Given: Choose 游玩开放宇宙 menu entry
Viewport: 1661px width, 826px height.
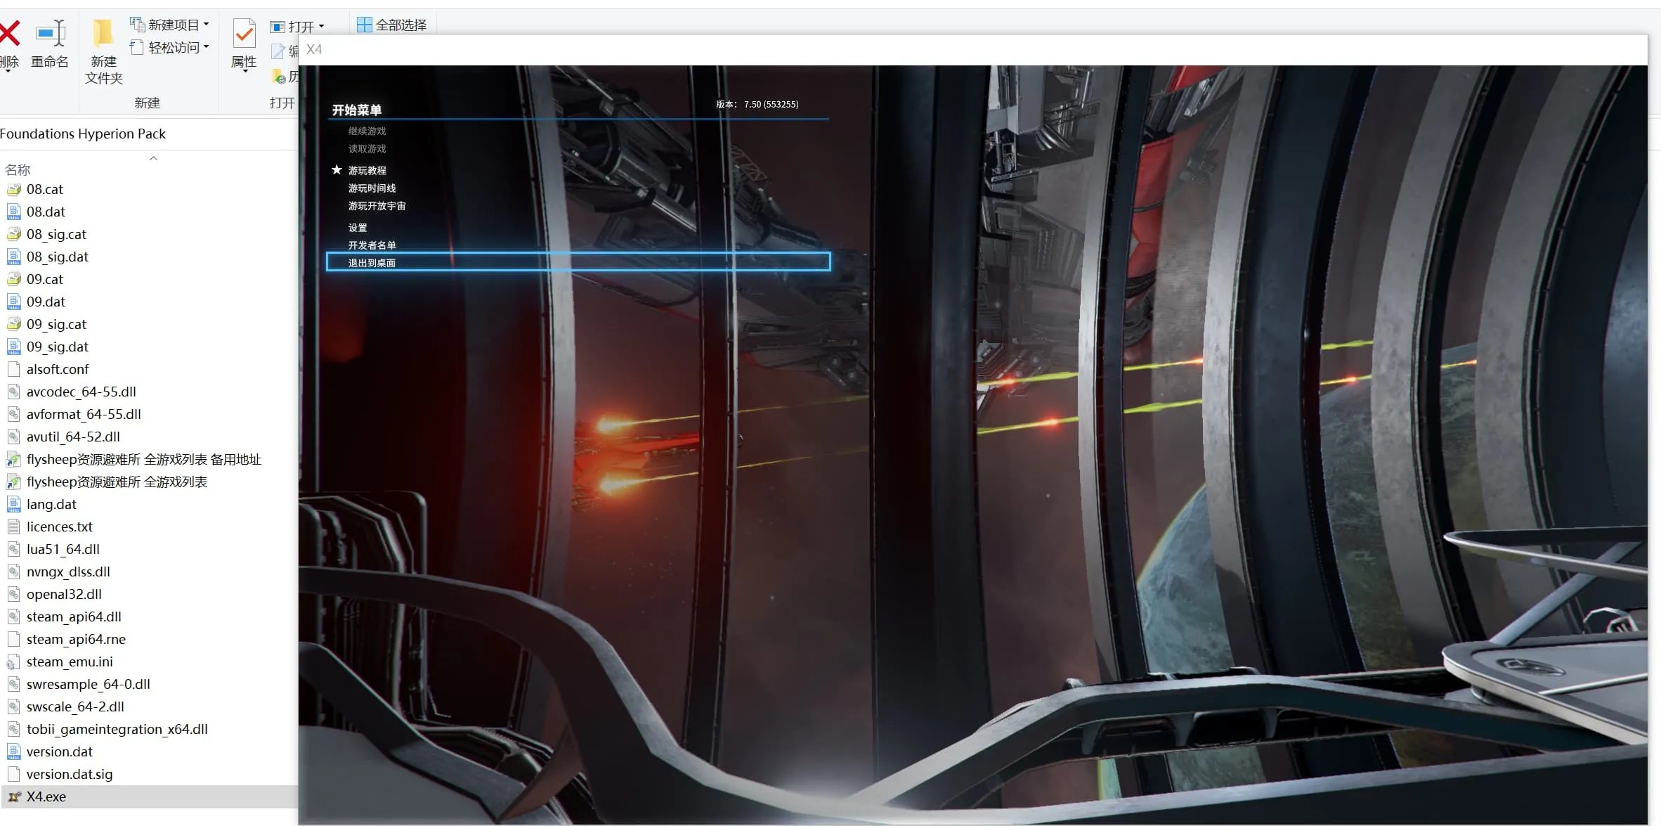Looking at the screenshot, I should pos(377,206).
